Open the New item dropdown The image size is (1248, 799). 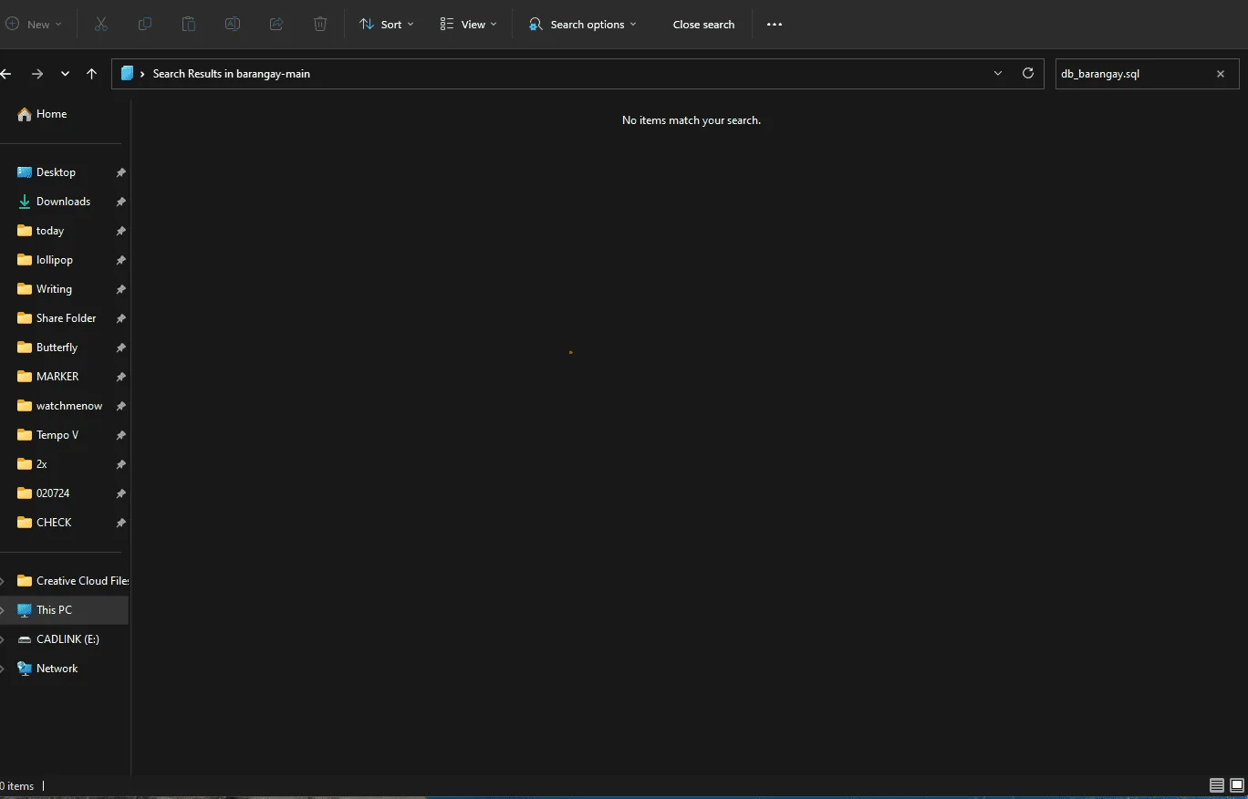click(34, 25)
